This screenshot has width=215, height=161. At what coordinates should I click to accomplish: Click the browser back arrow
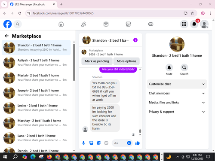[5, 13]
